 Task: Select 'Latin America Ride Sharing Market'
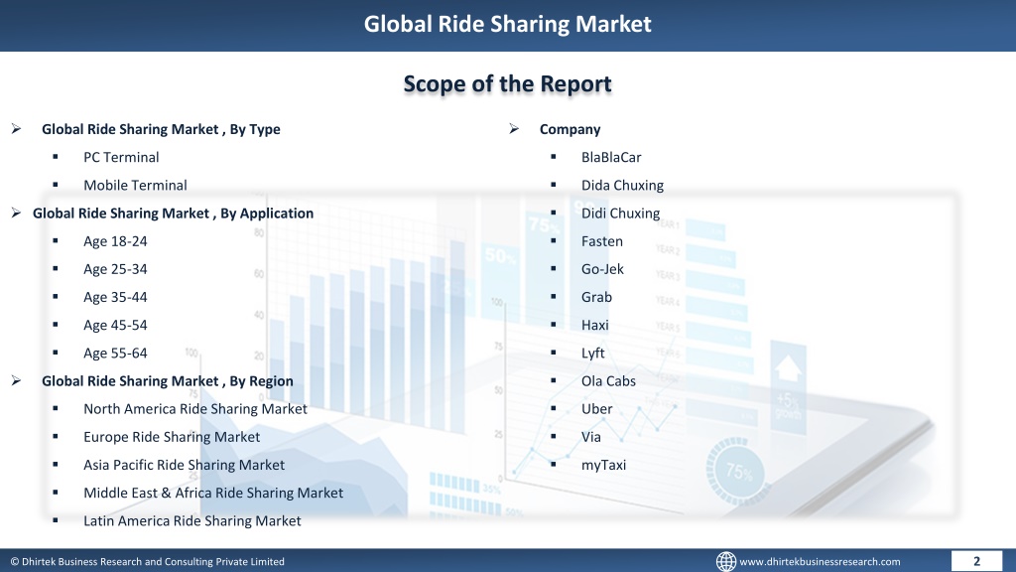(192, 520)
